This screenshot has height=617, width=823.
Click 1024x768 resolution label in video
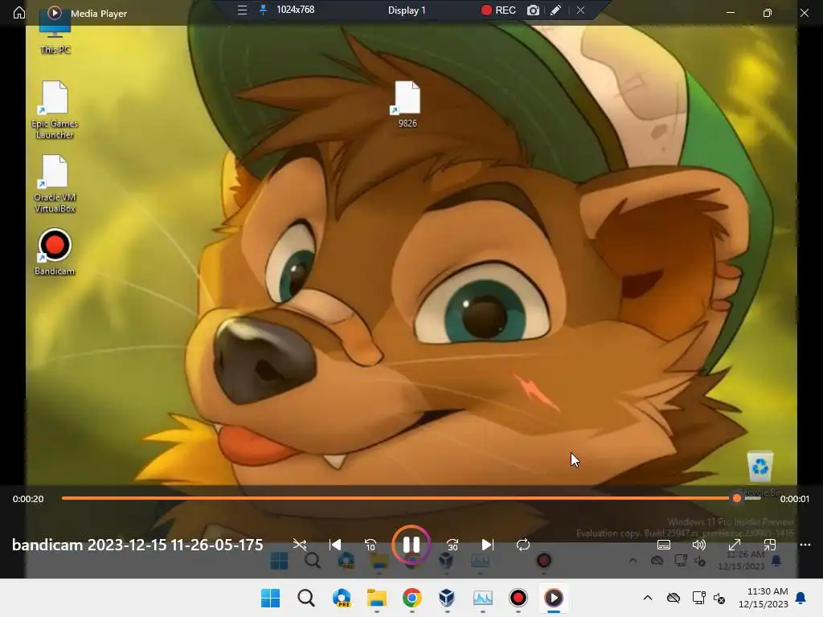click(296, 10)
